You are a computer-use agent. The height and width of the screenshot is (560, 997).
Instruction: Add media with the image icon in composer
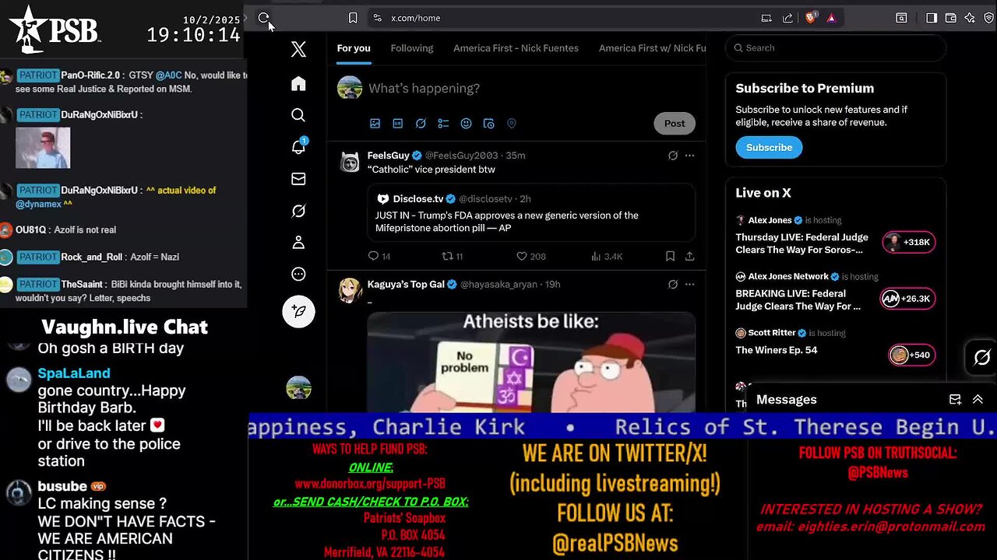pyautogui.click(x=375, y=124)
